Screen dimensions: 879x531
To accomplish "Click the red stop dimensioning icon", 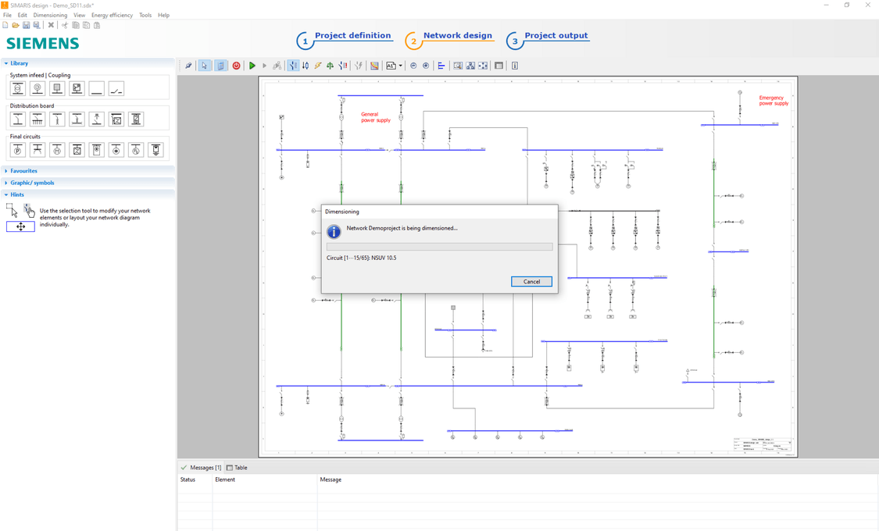I will tap(236, 65).
